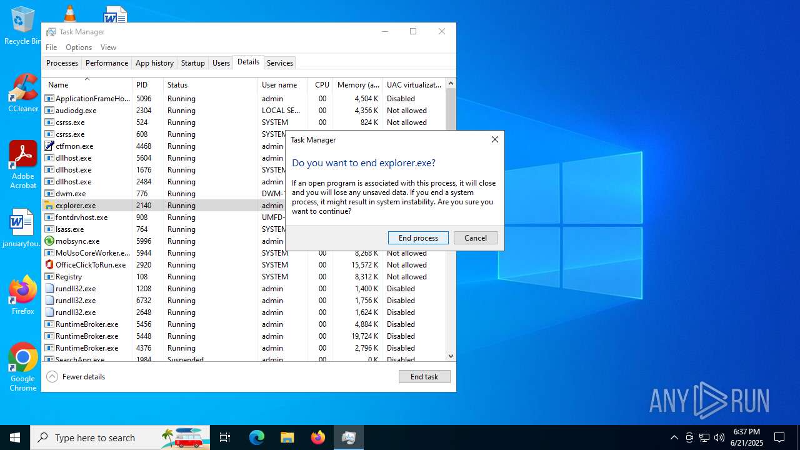Click the ctfmon.exe pen icon
The image size is (800, 450).
click(49, 146)
